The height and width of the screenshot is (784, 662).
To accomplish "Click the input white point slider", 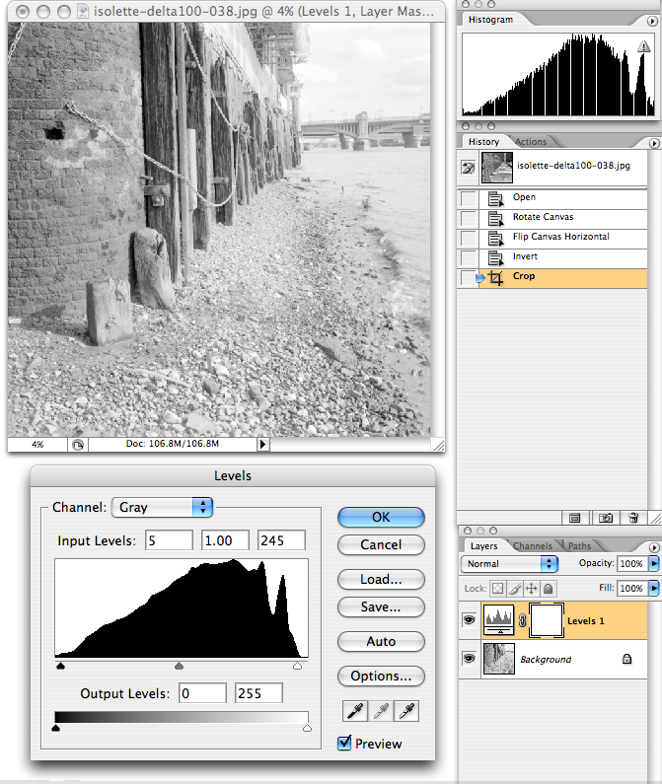I will point(297,666).
